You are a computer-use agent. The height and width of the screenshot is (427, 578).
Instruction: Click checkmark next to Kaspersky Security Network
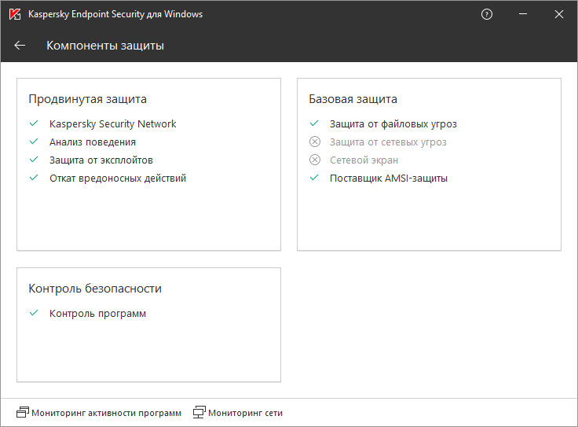[x=34, y=123]
